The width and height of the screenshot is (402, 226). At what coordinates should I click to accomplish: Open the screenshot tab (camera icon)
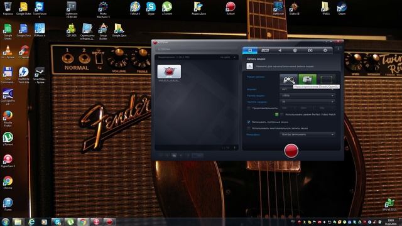click(x=310, y=50)
